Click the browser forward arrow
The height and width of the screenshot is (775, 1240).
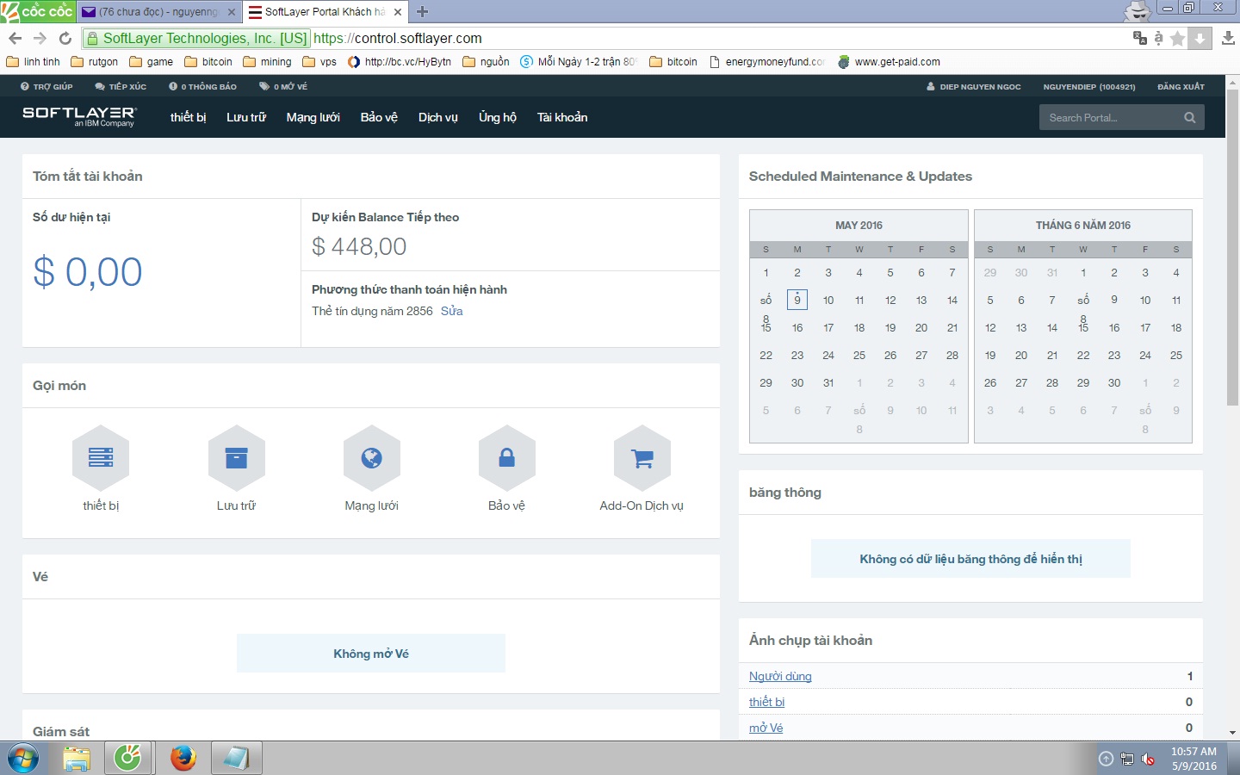[x=40, y=38]
